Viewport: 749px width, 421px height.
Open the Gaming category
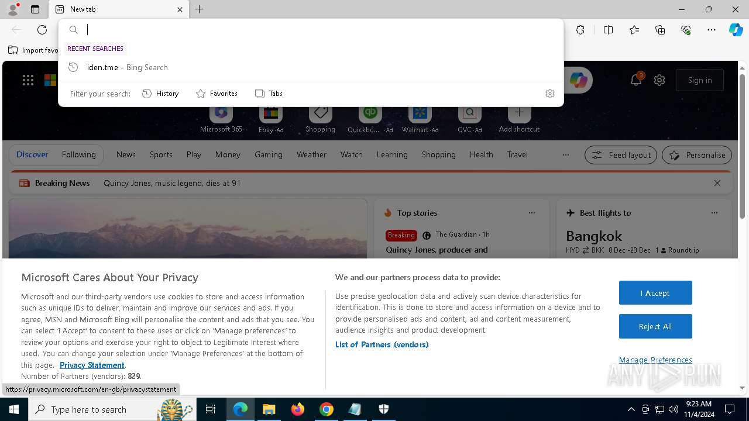click(269, 154)
